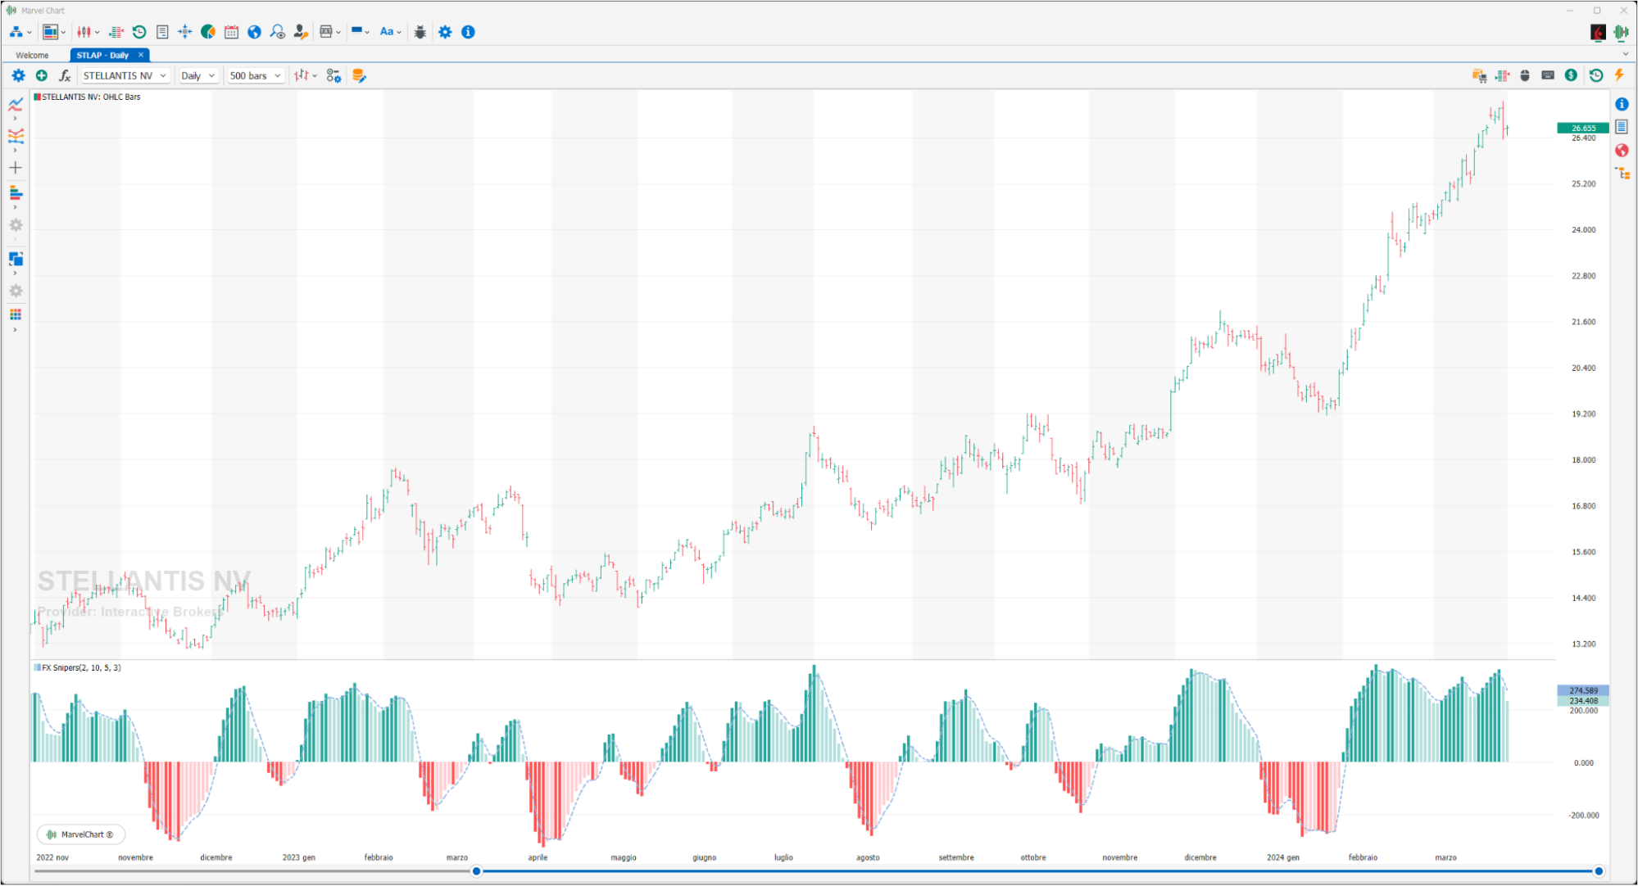The width and height of the screenshot is (1638, 886).
Task: Expand the Daily timeframe dropdown
Action: 197,75
